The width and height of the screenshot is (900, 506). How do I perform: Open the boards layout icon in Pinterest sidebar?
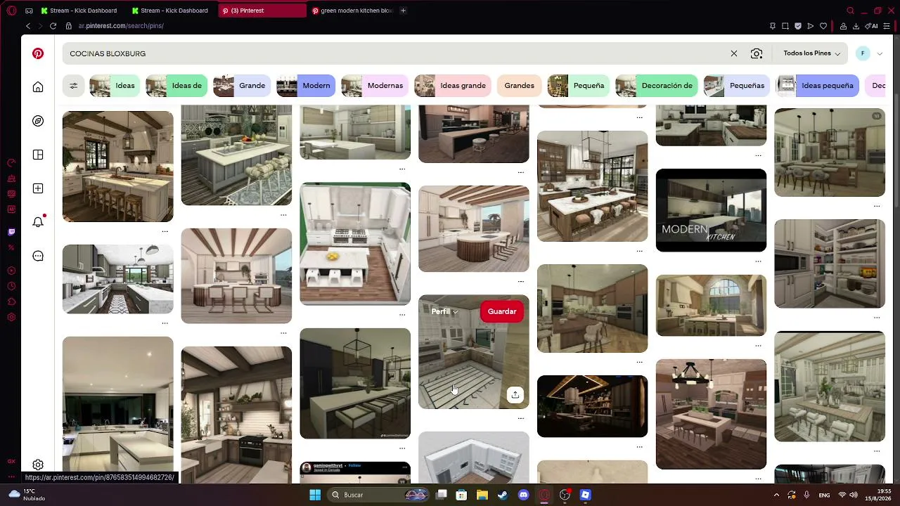point(38,155)
